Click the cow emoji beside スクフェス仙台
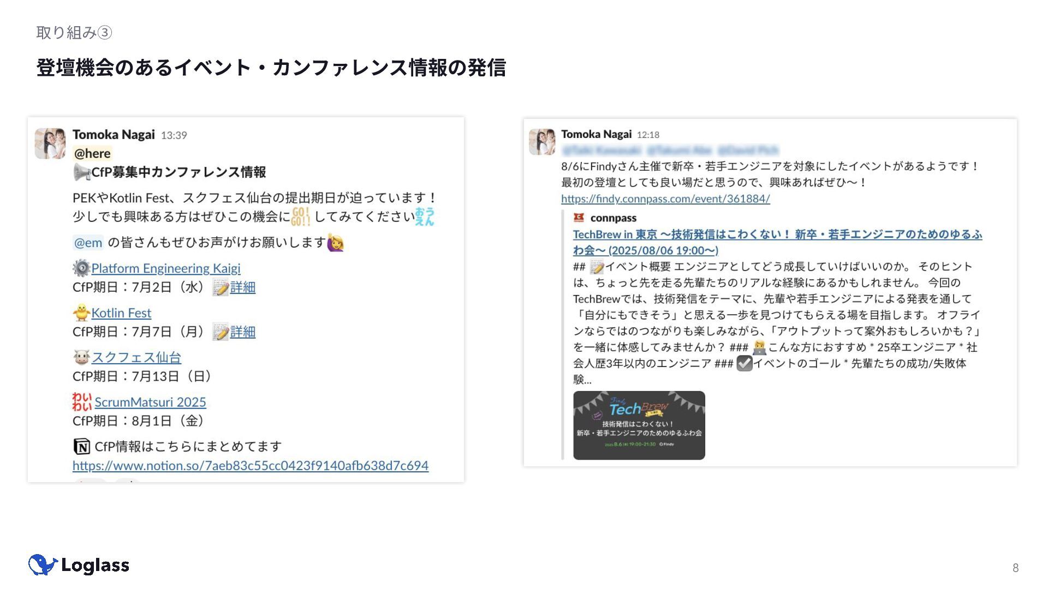The width and height of the screenshot is (1048, 589). pos(81,357)
